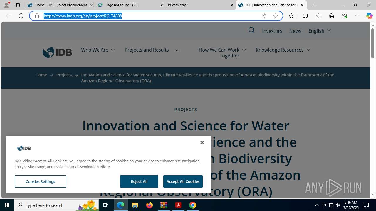Image resolution: width=376 pixels, height=211 pixels.
Task: Open the Windows Start menu
Action: pos(7,205)
